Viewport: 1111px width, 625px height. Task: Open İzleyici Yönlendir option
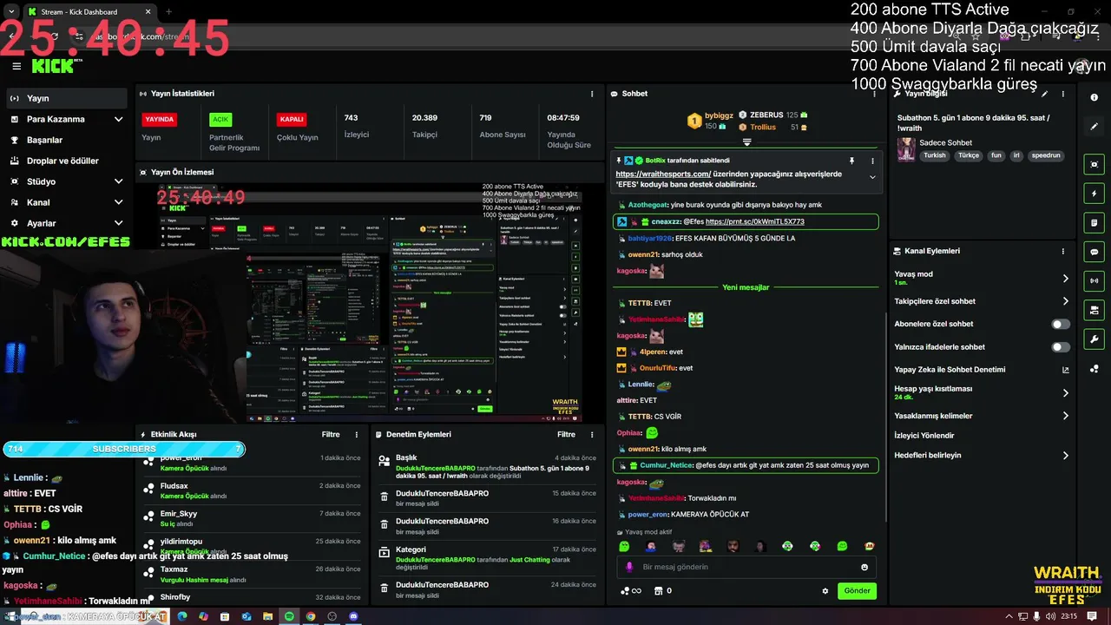click(924, 436)
